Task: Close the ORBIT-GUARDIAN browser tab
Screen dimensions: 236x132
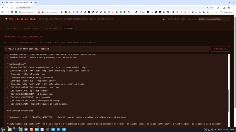Action: (31, 3)
